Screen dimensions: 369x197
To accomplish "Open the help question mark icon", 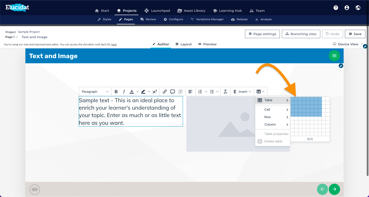I will [336, 8].
